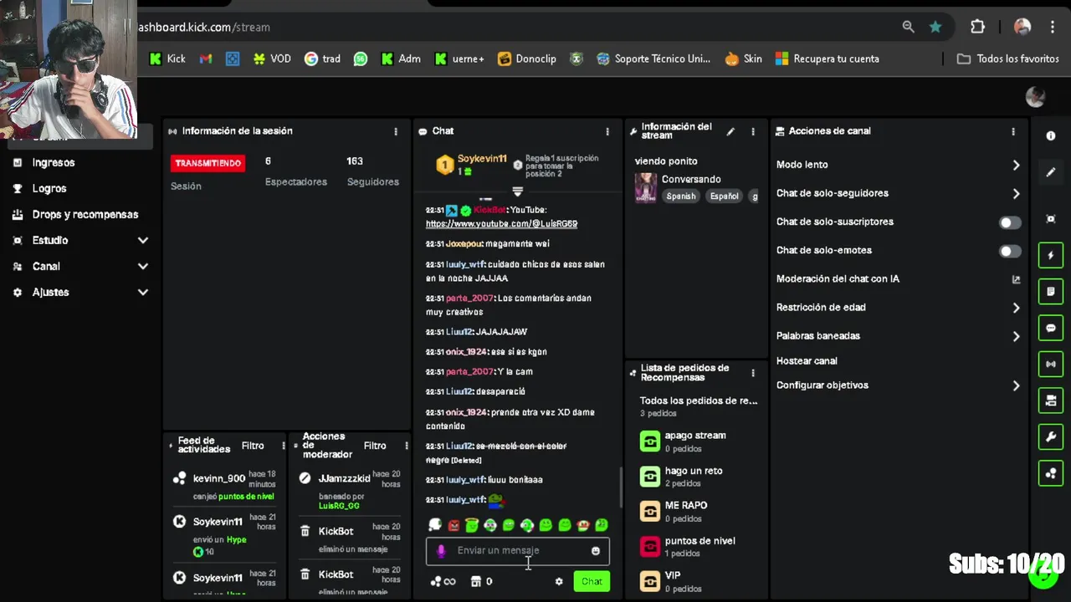Open 'ME RAPO' reward icon
Image resolution: width=1071 pixels, height=602 pixels.
[x=650, y=511]
